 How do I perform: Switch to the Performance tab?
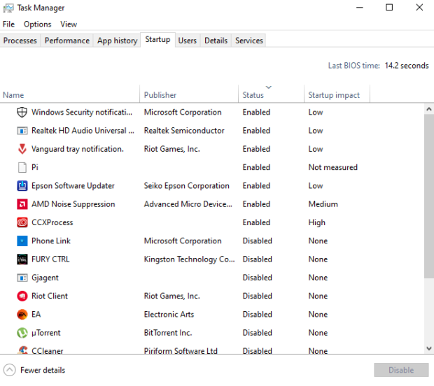(67, 41)
